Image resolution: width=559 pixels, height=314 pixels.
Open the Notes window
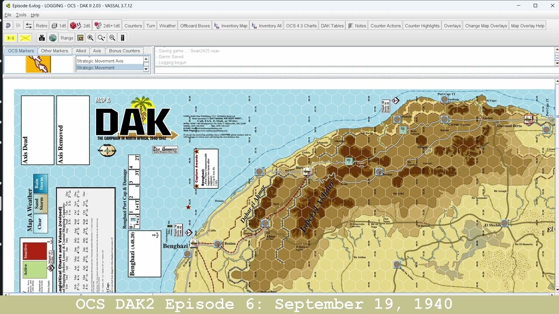(357, 26)
